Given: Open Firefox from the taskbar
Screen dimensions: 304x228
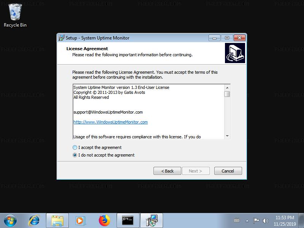Looking at the screenshot, I should (x=104, y=221).
